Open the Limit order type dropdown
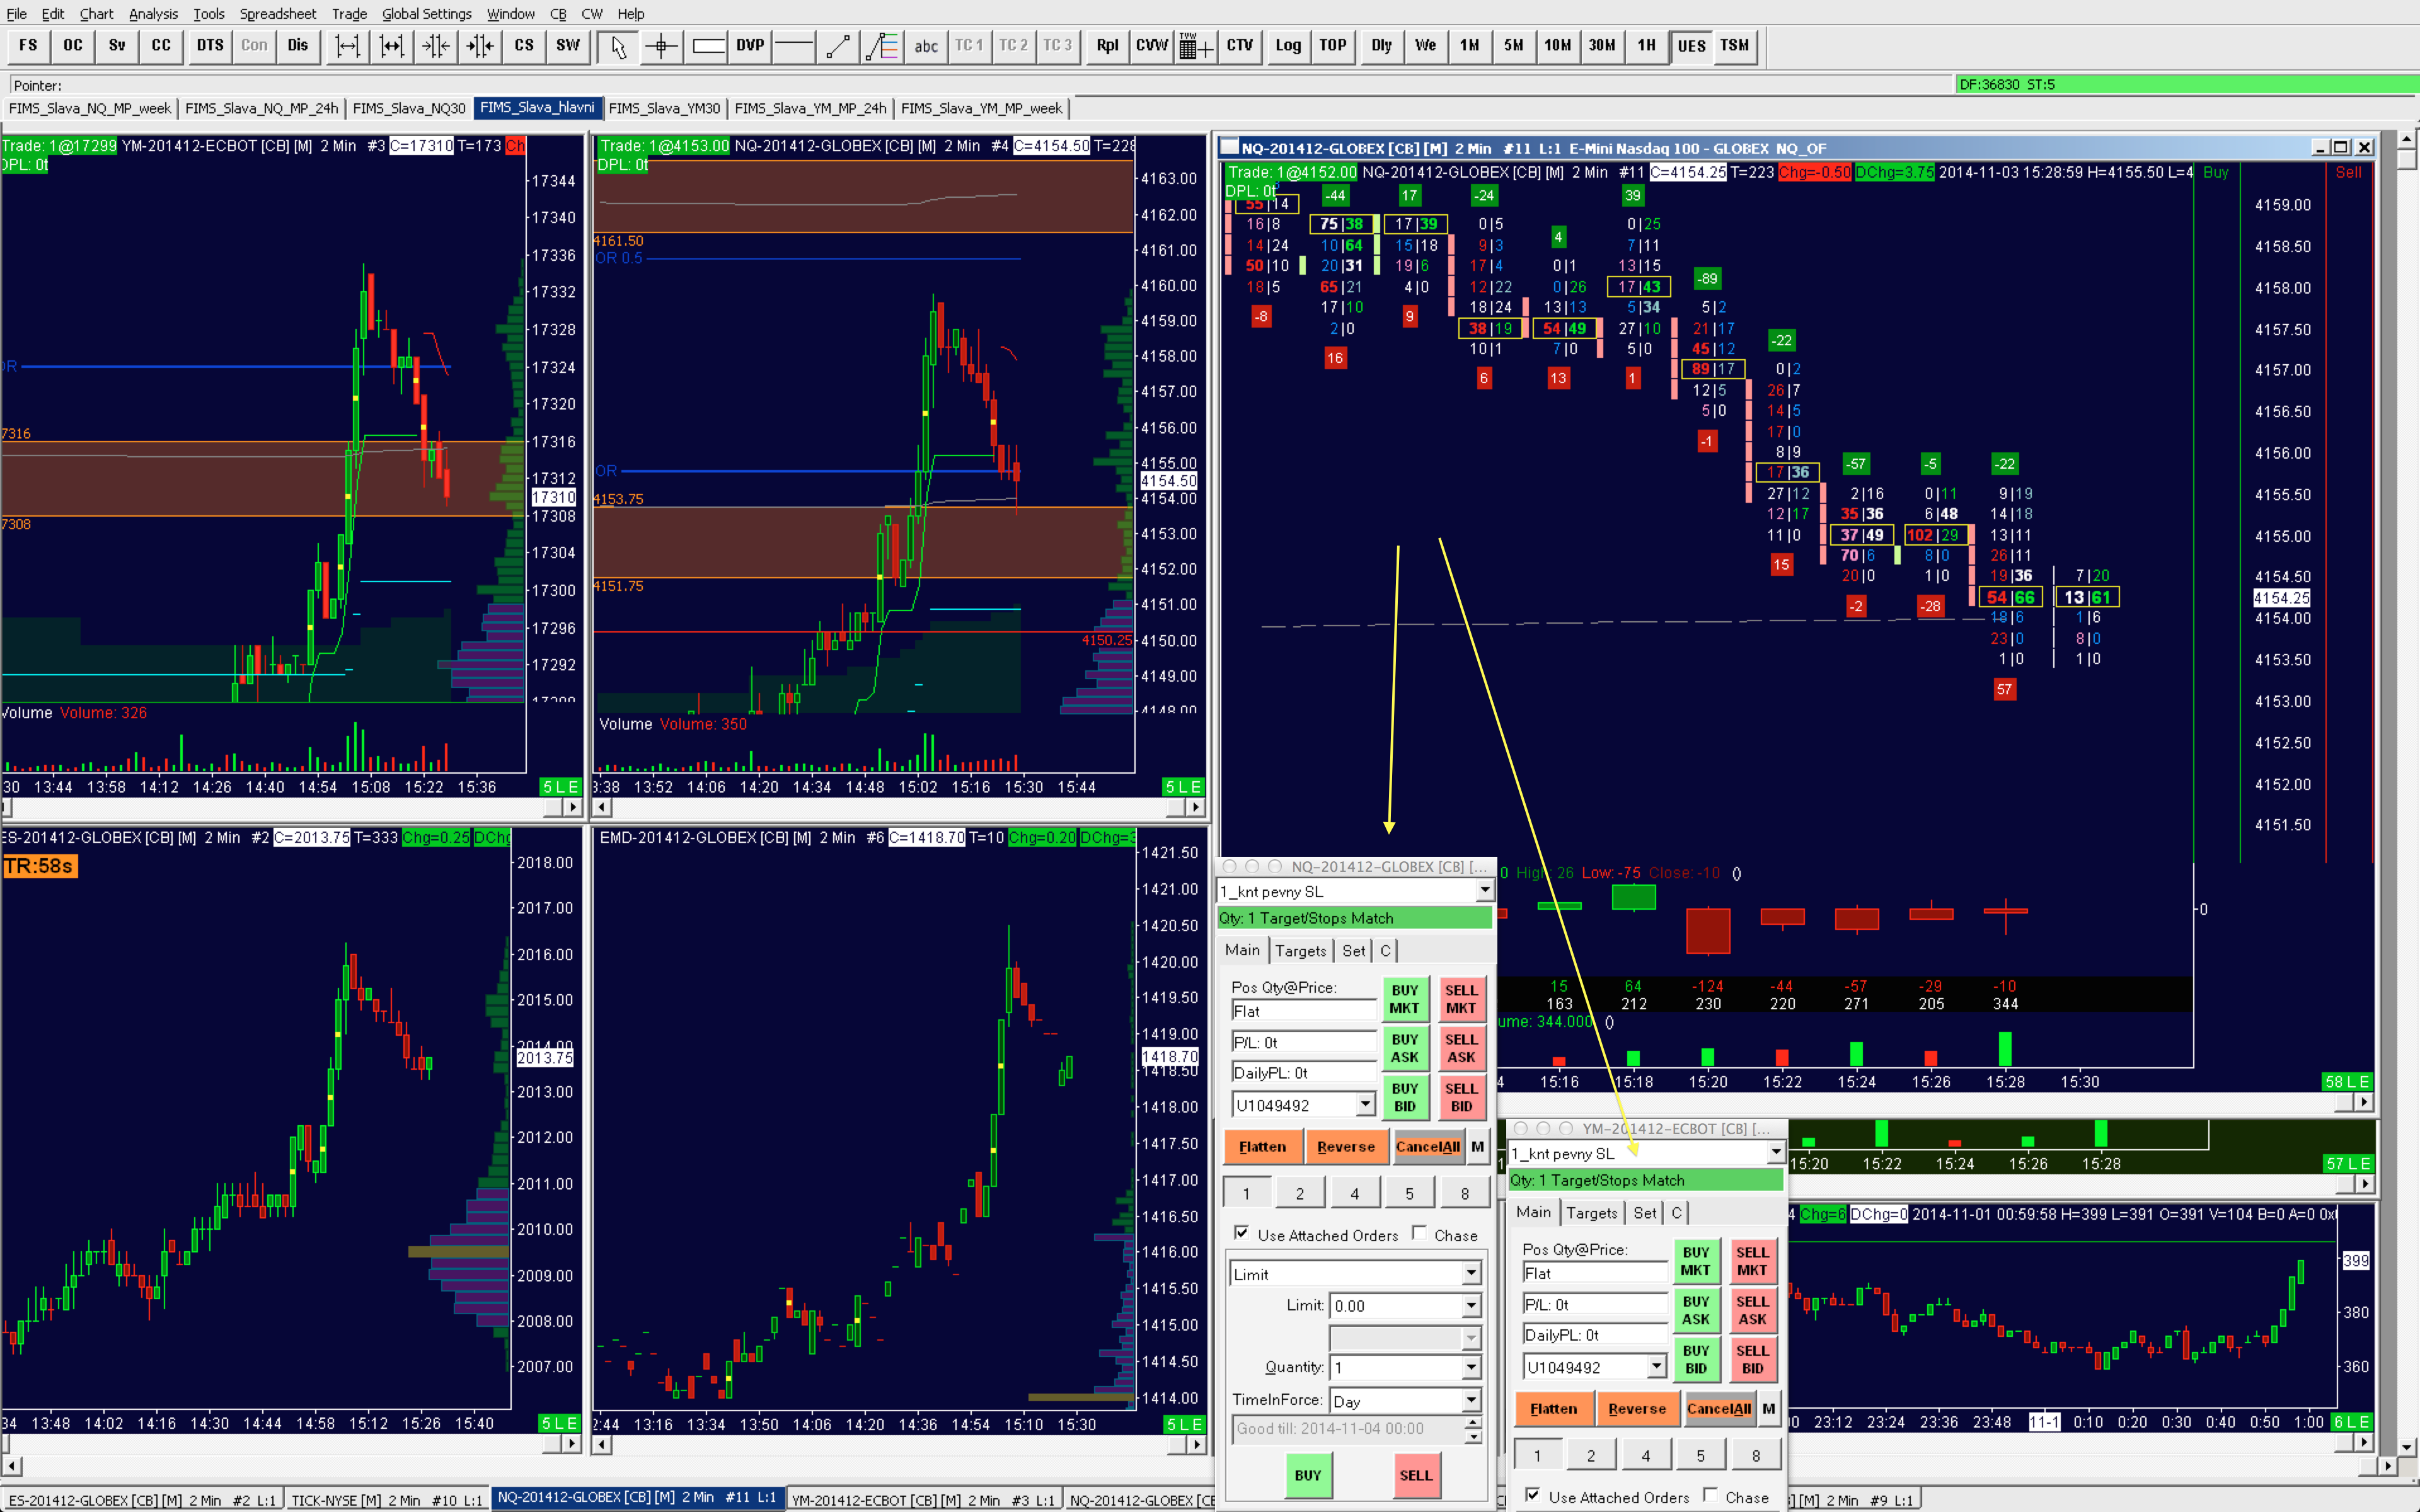 (1471, 1274)
